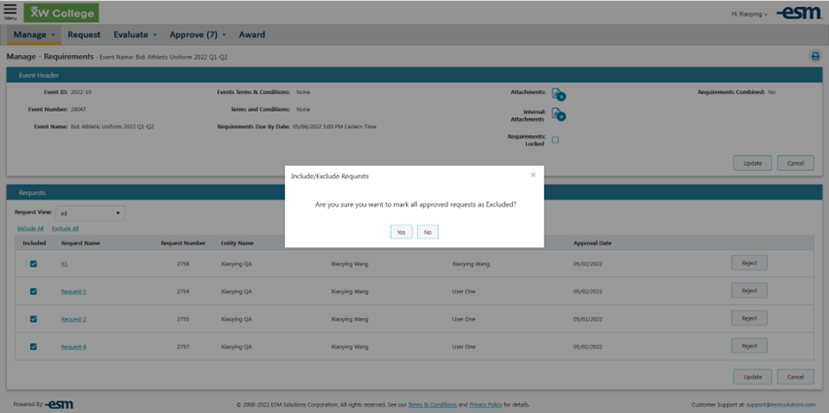Click the Event Number value 28047
Image resolution: width=829 pixels, height=413 pixels.
point(78,110)
